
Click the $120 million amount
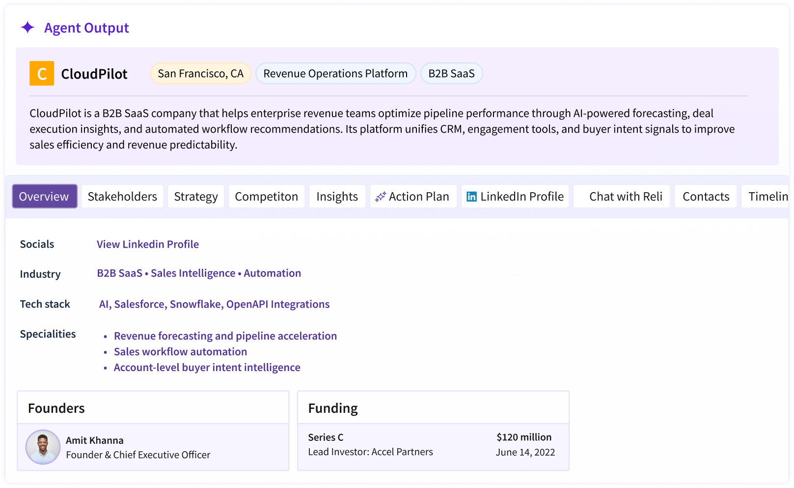[x=524, y=437]
